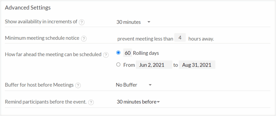Click the arrow beside No Buffer
The width and height of the screenshot is (276, 116).
click(x=150, y=85)
